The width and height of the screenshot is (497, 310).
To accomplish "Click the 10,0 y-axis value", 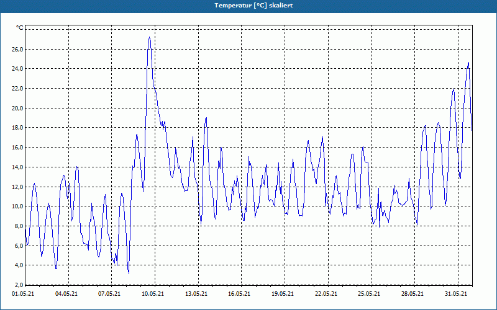I will [x=17, y=206].
